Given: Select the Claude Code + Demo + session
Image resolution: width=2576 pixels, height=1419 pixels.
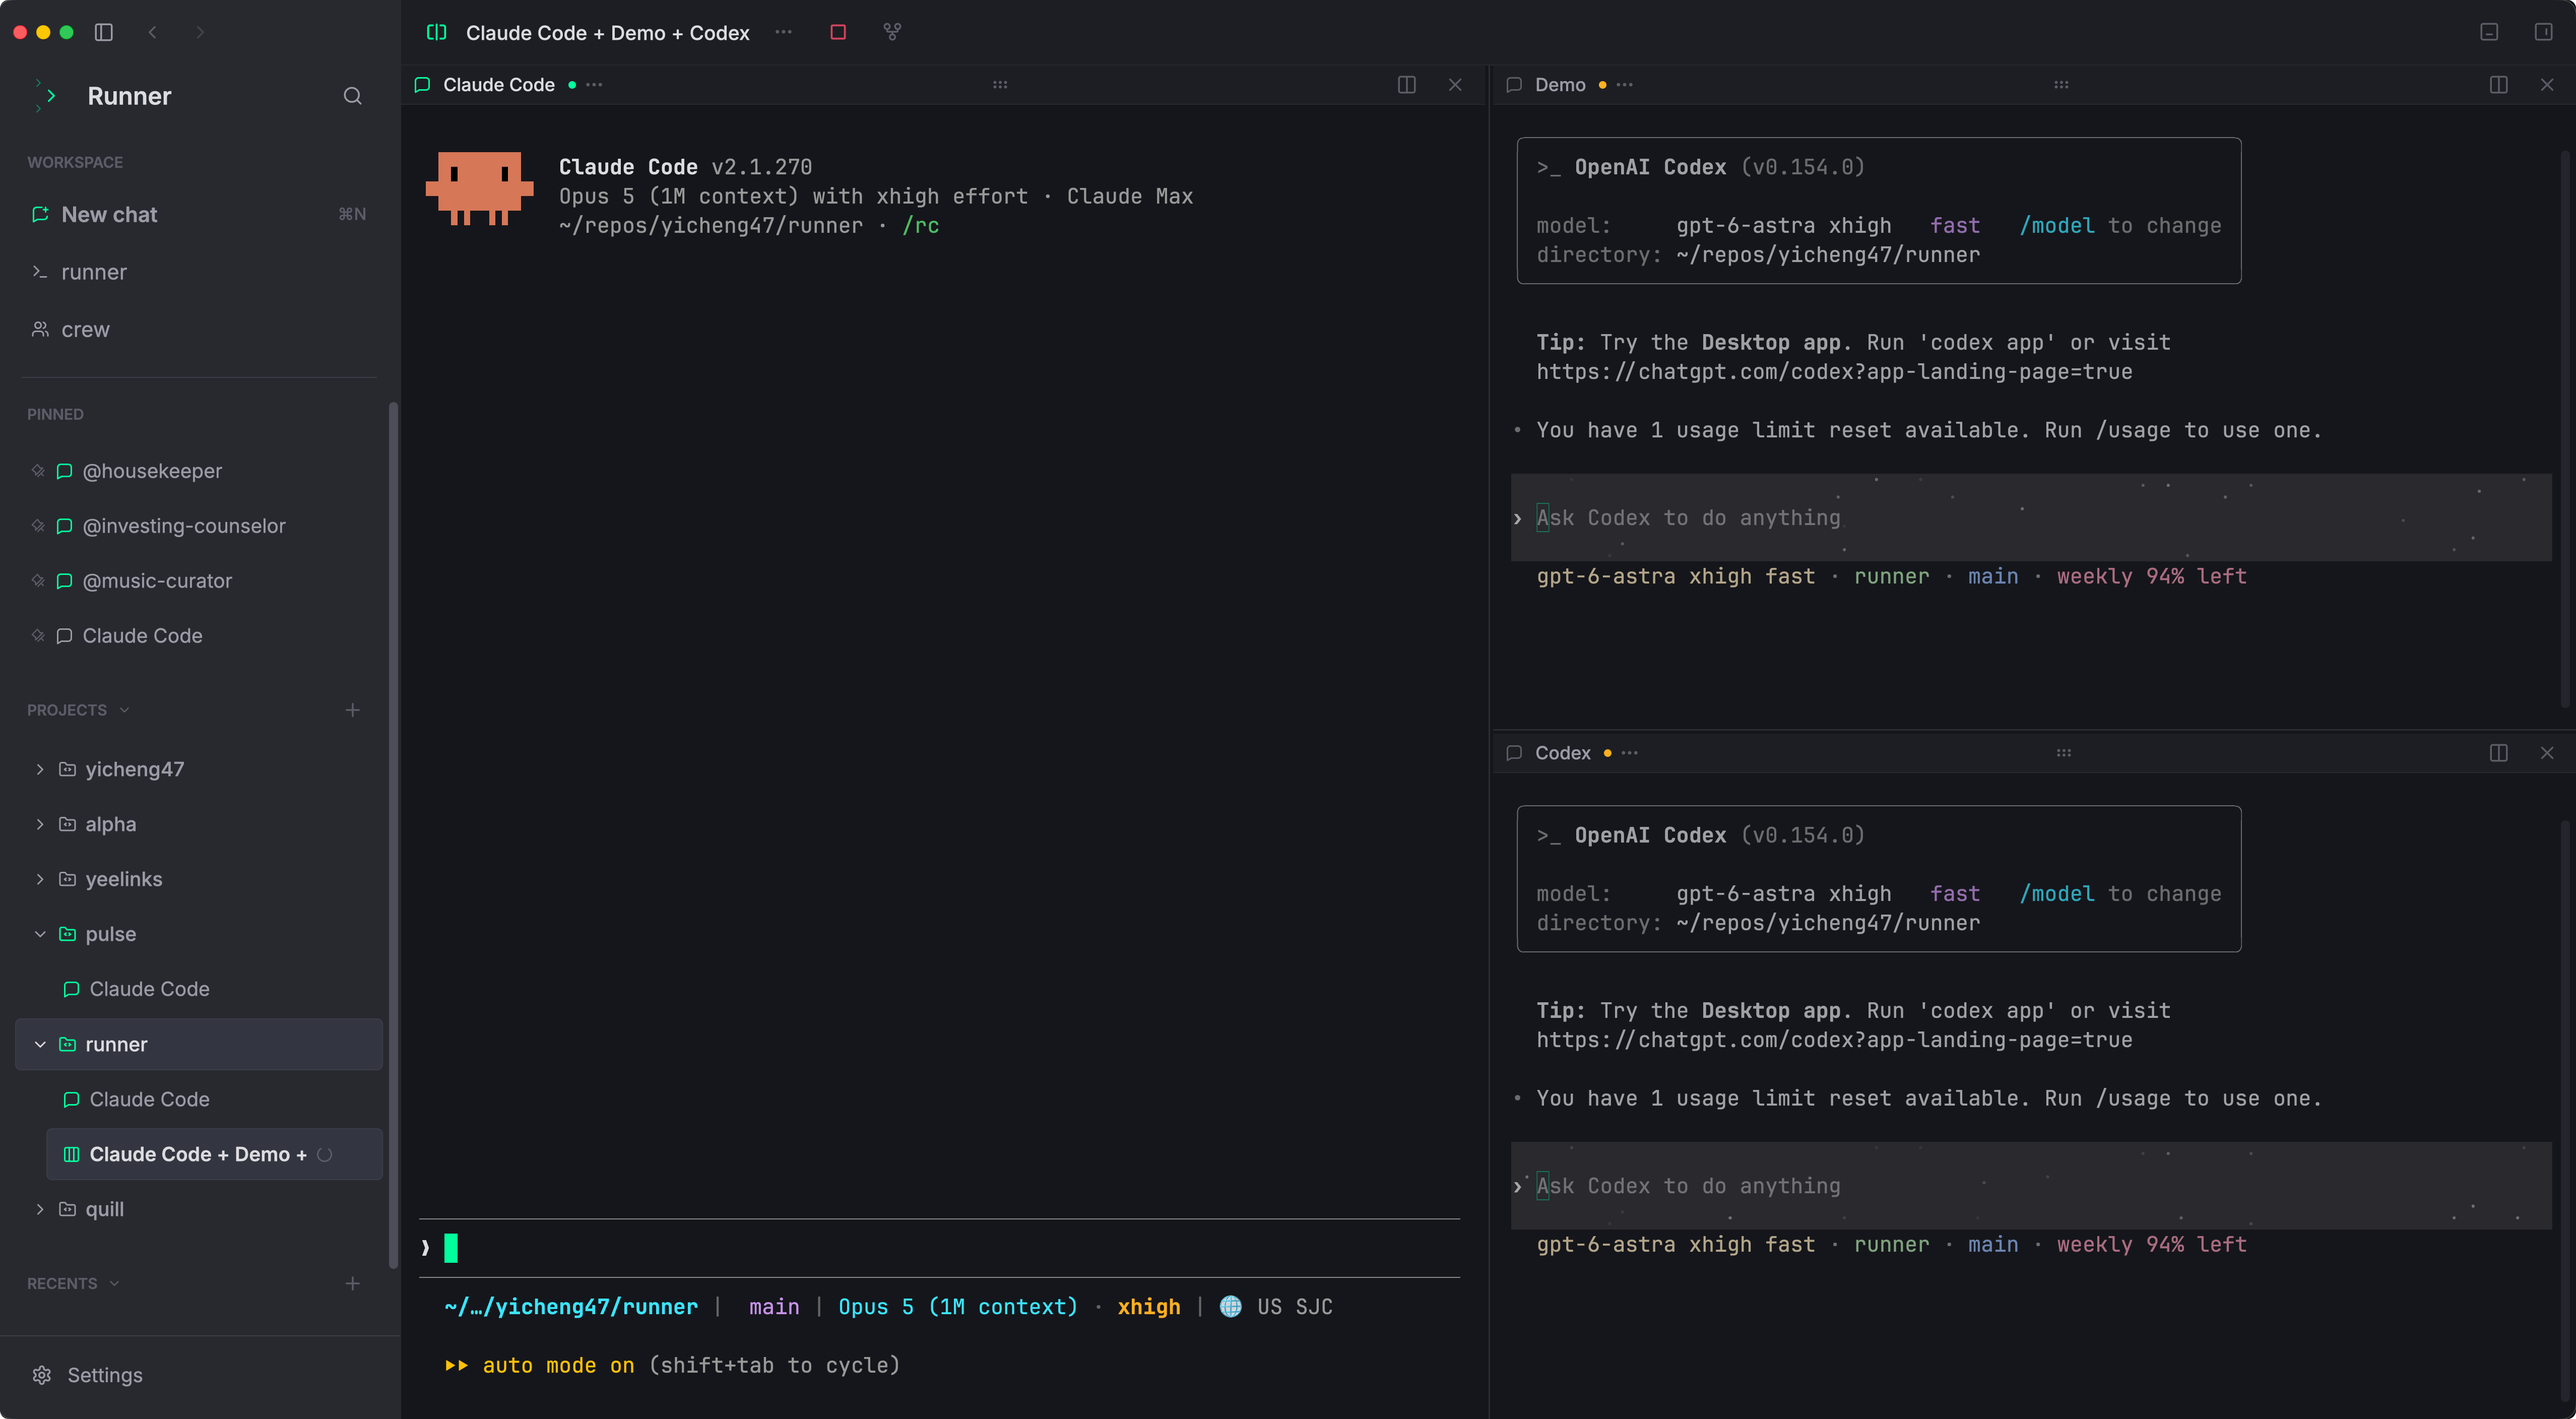Looking at the screenshot, I should 214,1154.
